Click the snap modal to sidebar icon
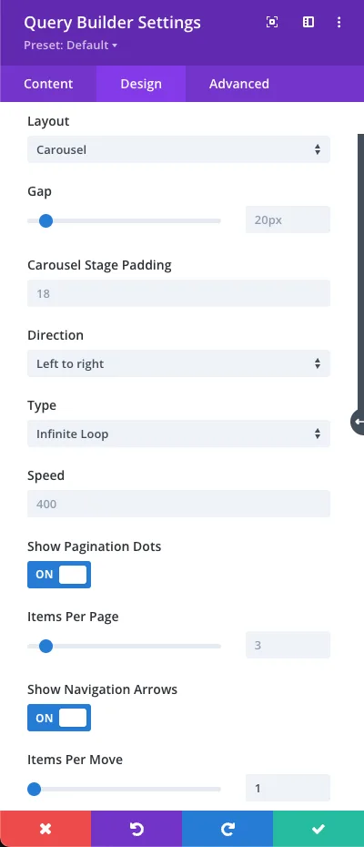This screenshot has width=364, height=847. click(x=308, y=22)
